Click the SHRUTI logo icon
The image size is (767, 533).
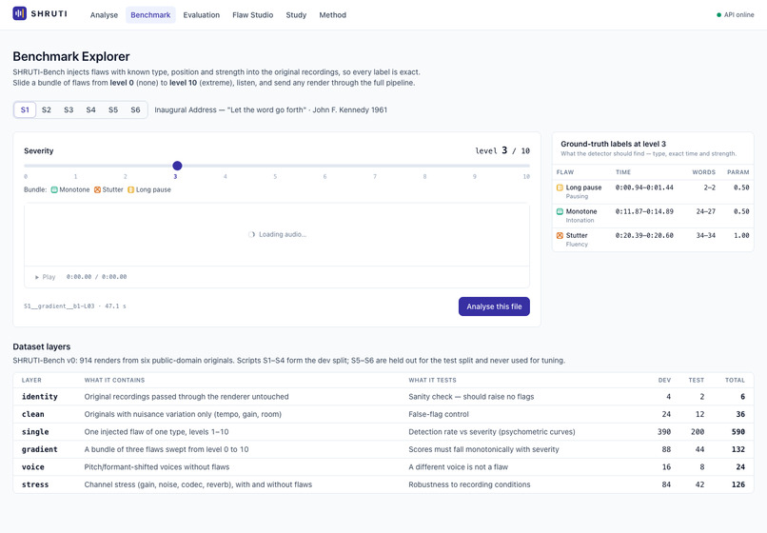20,13
